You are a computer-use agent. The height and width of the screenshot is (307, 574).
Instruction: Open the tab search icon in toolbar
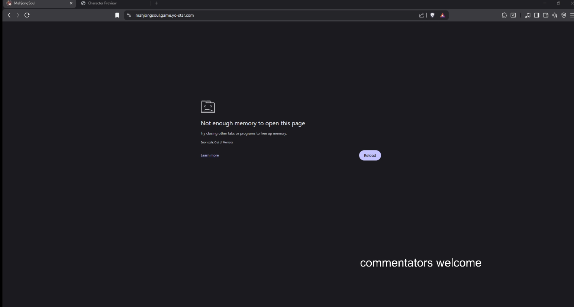[513, 15]
